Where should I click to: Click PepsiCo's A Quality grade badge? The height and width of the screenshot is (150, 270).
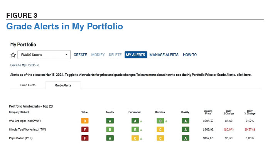pyautogui.click(x=186, y=138)
